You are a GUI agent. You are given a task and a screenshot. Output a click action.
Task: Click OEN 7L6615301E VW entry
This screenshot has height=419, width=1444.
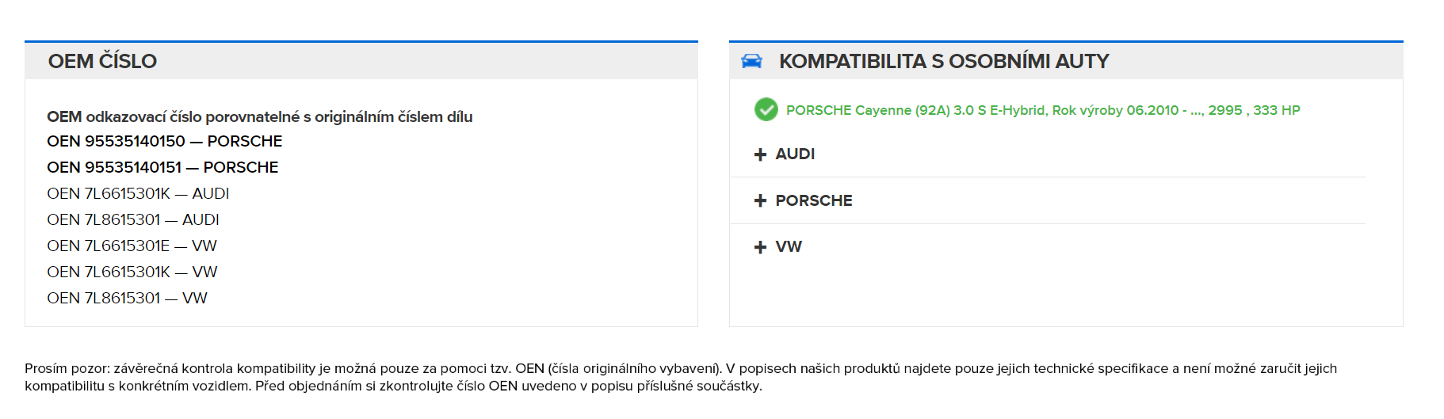coord(132,246)
